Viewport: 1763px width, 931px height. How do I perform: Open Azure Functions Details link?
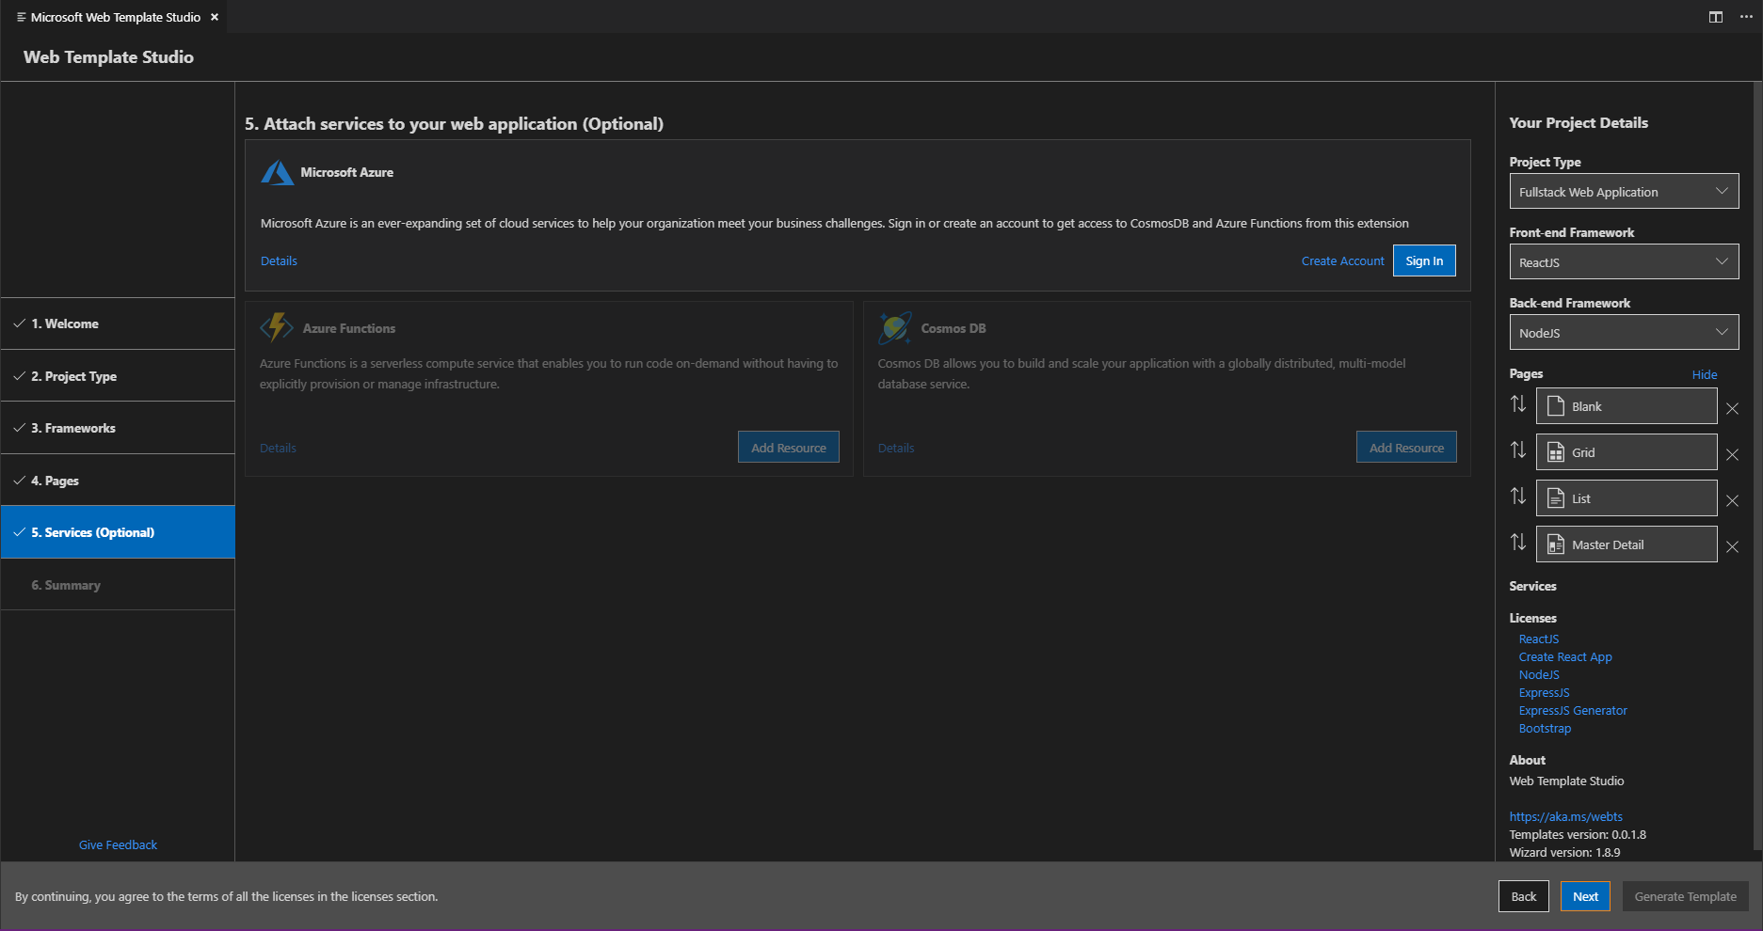coord(278,448)
